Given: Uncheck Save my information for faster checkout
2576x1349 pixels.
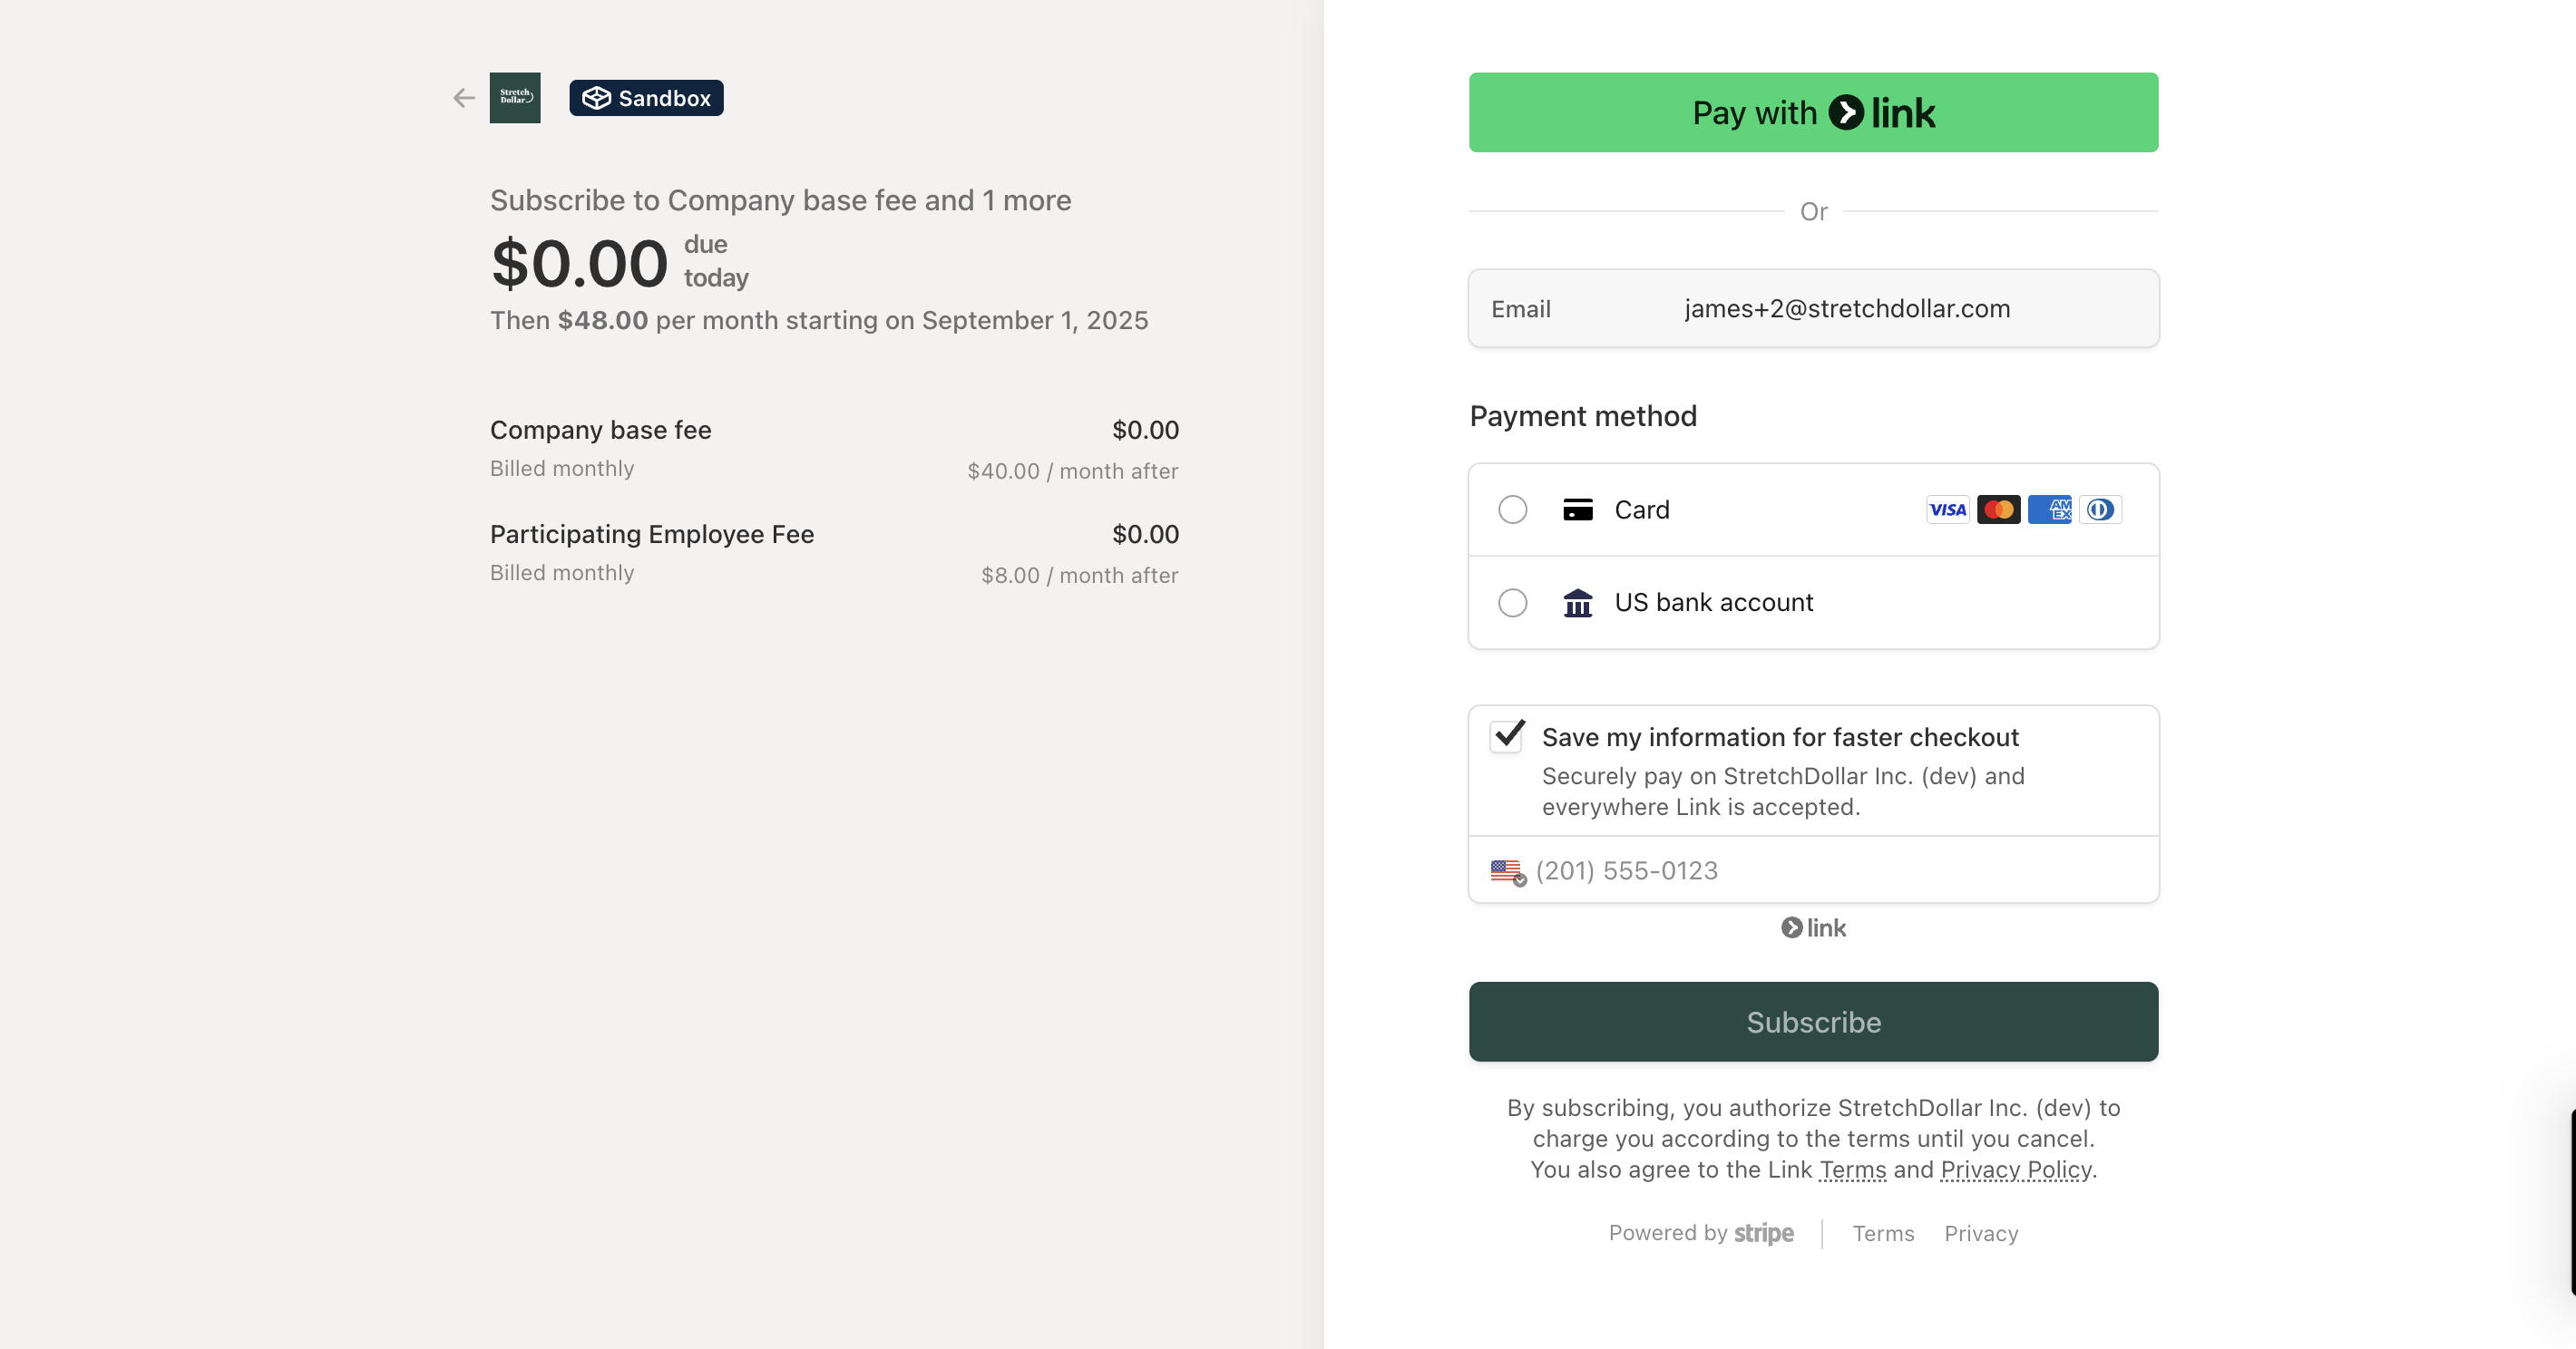Looking at the screenshot, I should (1507, 736).
